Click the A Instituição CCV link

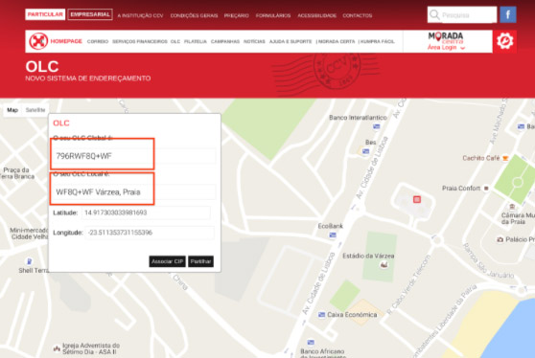point(140,15)
